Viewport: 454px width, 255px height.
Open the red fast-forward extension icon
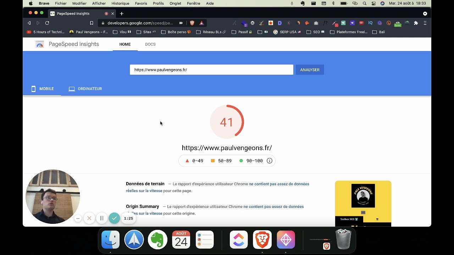click(361, 23)
